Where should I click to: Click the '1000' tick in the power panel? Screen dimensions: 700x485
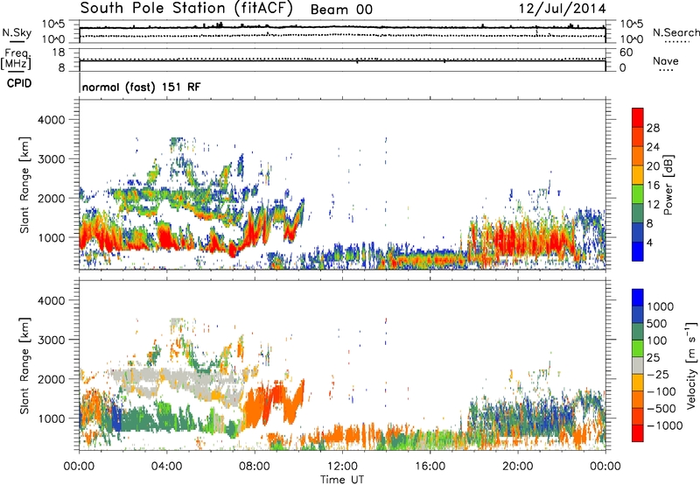coord(51,237)
